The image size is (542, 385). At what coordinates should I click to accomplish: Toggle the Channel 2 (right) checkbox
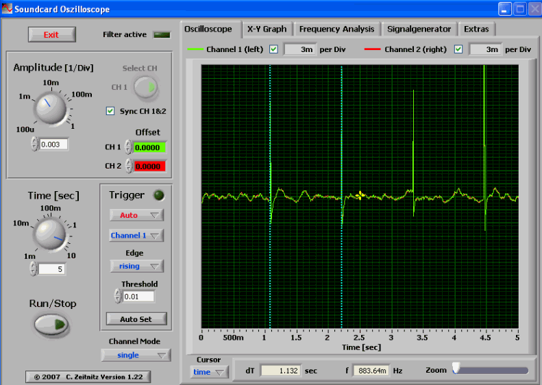point(458,49)
